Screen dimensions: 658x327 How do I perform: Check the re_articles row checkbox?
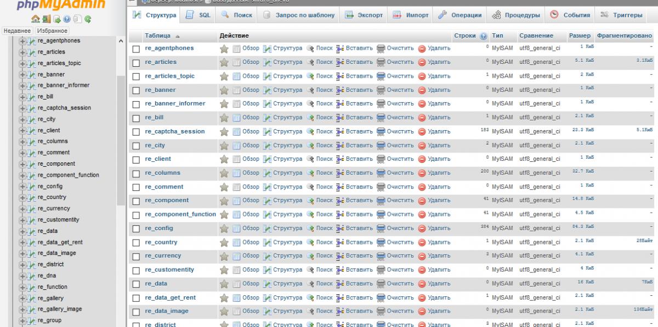(x=137, y=62)
